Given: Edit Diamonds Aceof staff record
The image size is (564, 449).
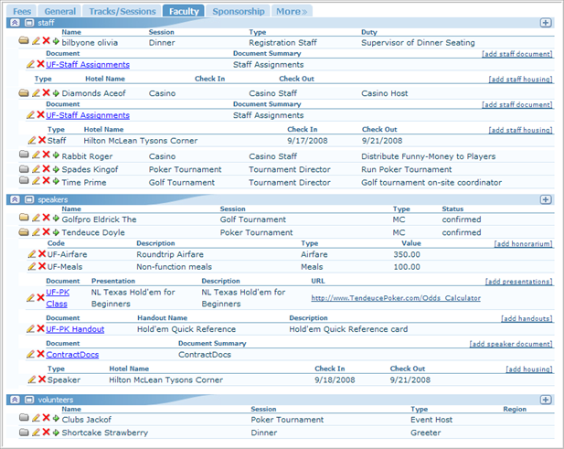Looking at the screenshot, I should click(36, 93).
